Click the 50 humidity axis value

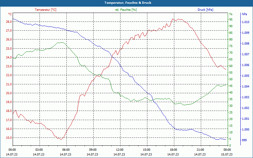231,79
